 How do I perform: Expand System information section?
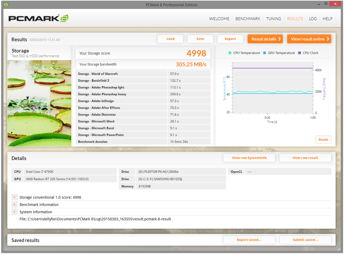(x=14, y=212)
